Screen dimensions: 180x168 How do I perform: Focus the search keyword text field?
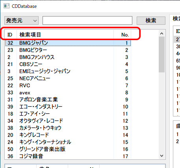87,20
